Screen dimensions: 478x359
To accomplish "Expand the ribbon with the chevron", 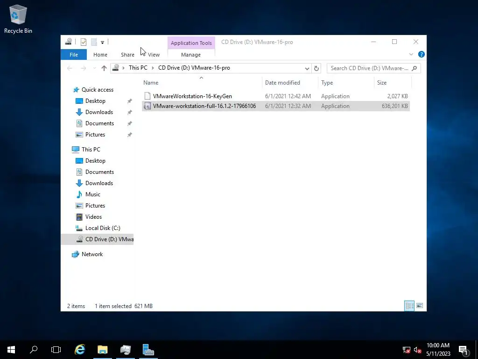I will (x=411, y=54).
